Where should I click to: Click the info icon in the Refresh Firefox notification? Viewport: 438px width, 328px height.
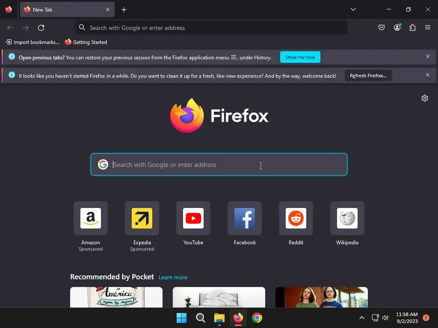pos(12,75)
